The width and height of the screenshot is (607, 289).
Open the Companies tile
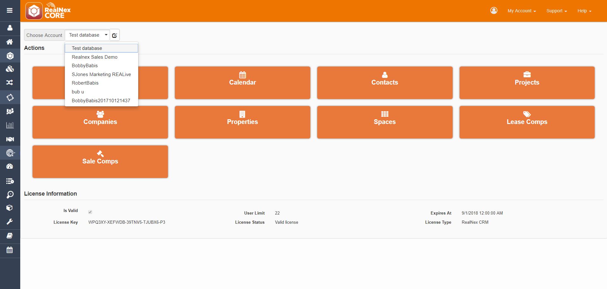click(x=100, y=122)
